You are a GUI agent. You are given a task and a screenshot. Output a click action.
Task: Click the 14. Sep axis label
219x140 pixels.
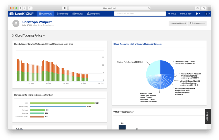click(48, 83)
